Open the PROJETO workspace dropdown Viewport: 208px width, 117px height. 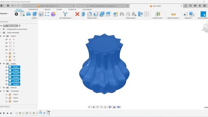pos(4,14)
